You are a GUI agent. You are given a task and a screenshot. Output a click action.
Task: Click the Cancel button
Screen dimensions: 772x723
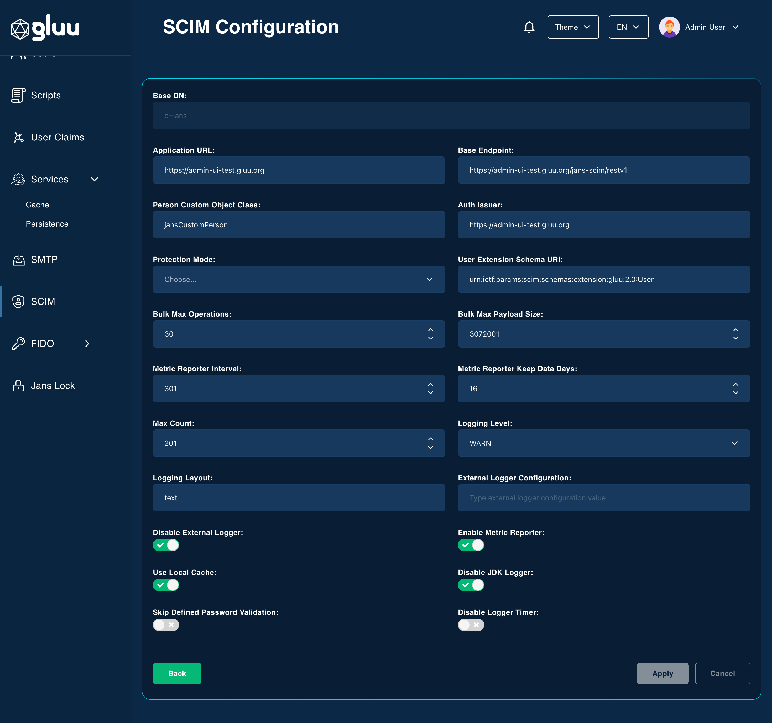tap(722, 674)
